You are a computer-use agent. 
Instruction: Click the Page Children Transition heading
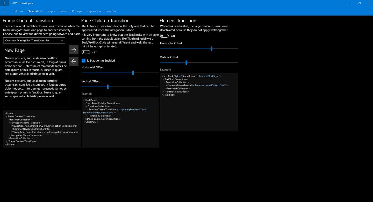click(105, 21)
